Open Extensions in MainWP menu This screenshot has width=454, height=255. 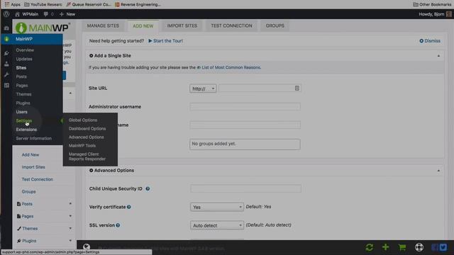26,130
